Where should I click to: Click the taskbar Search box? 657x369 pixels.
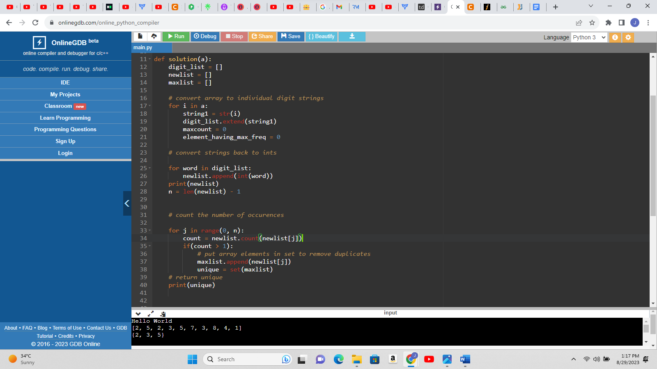click(x=248, y=360)
